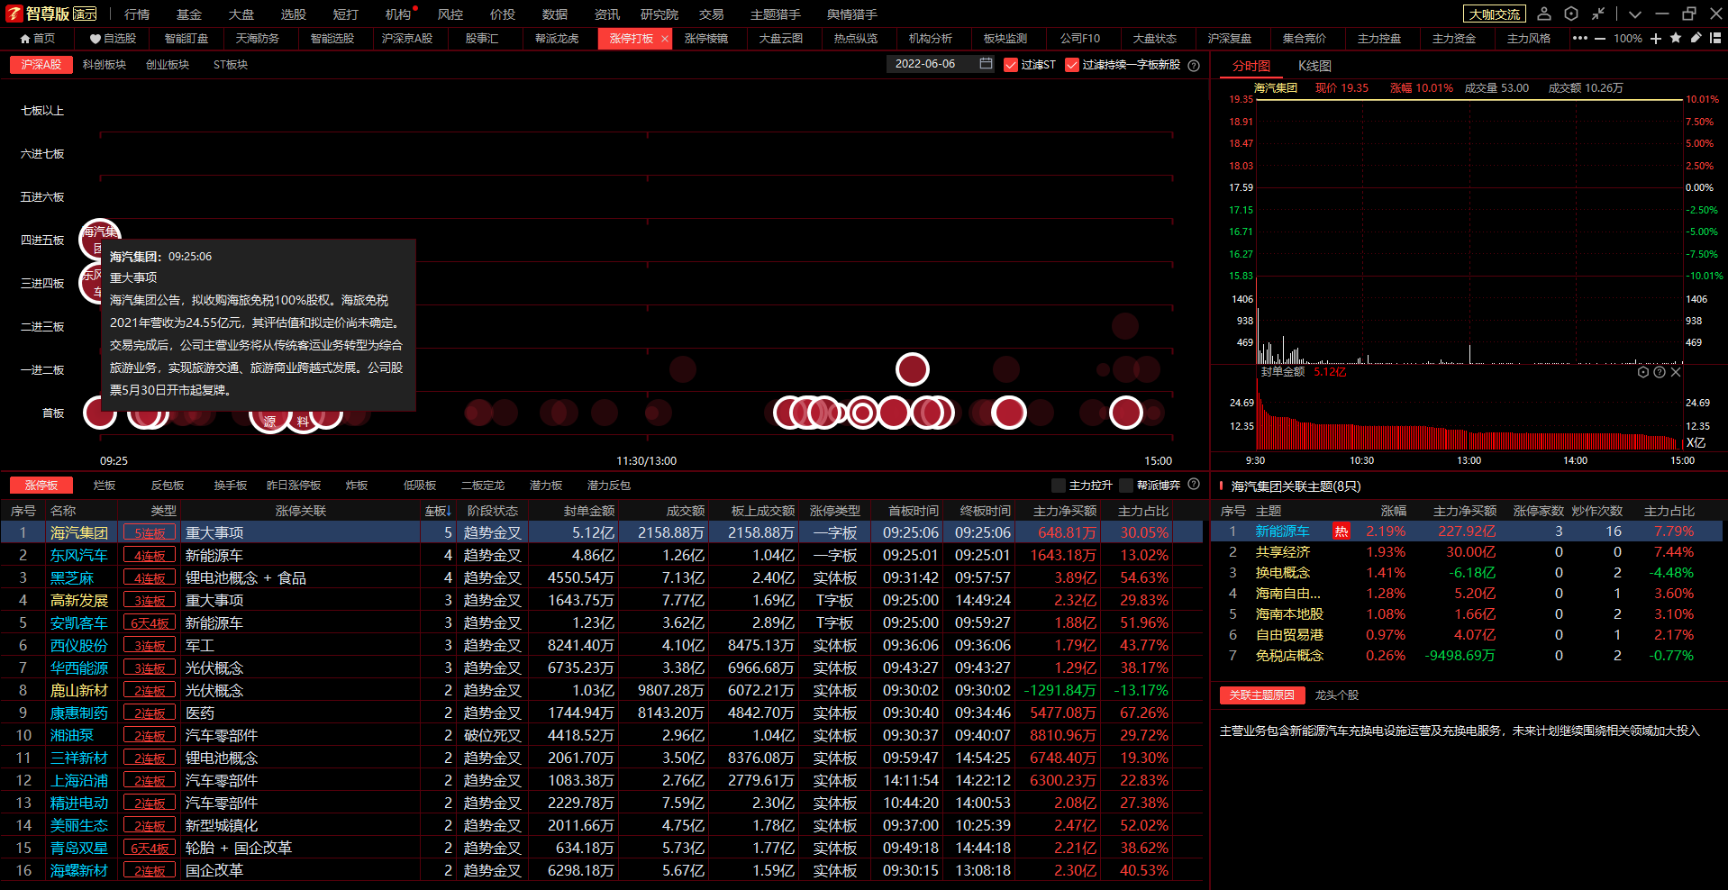Open the 主题猎手 menu
Screen dimensions: 1728x890
pos(776,14)
